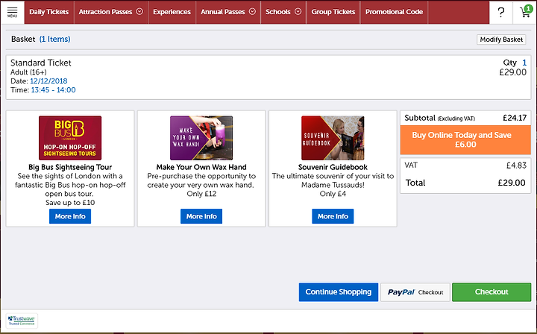Open the Big Bus Hop-On Hop-Off thumbnail
The image size is (537, 334).
point(70,138)
